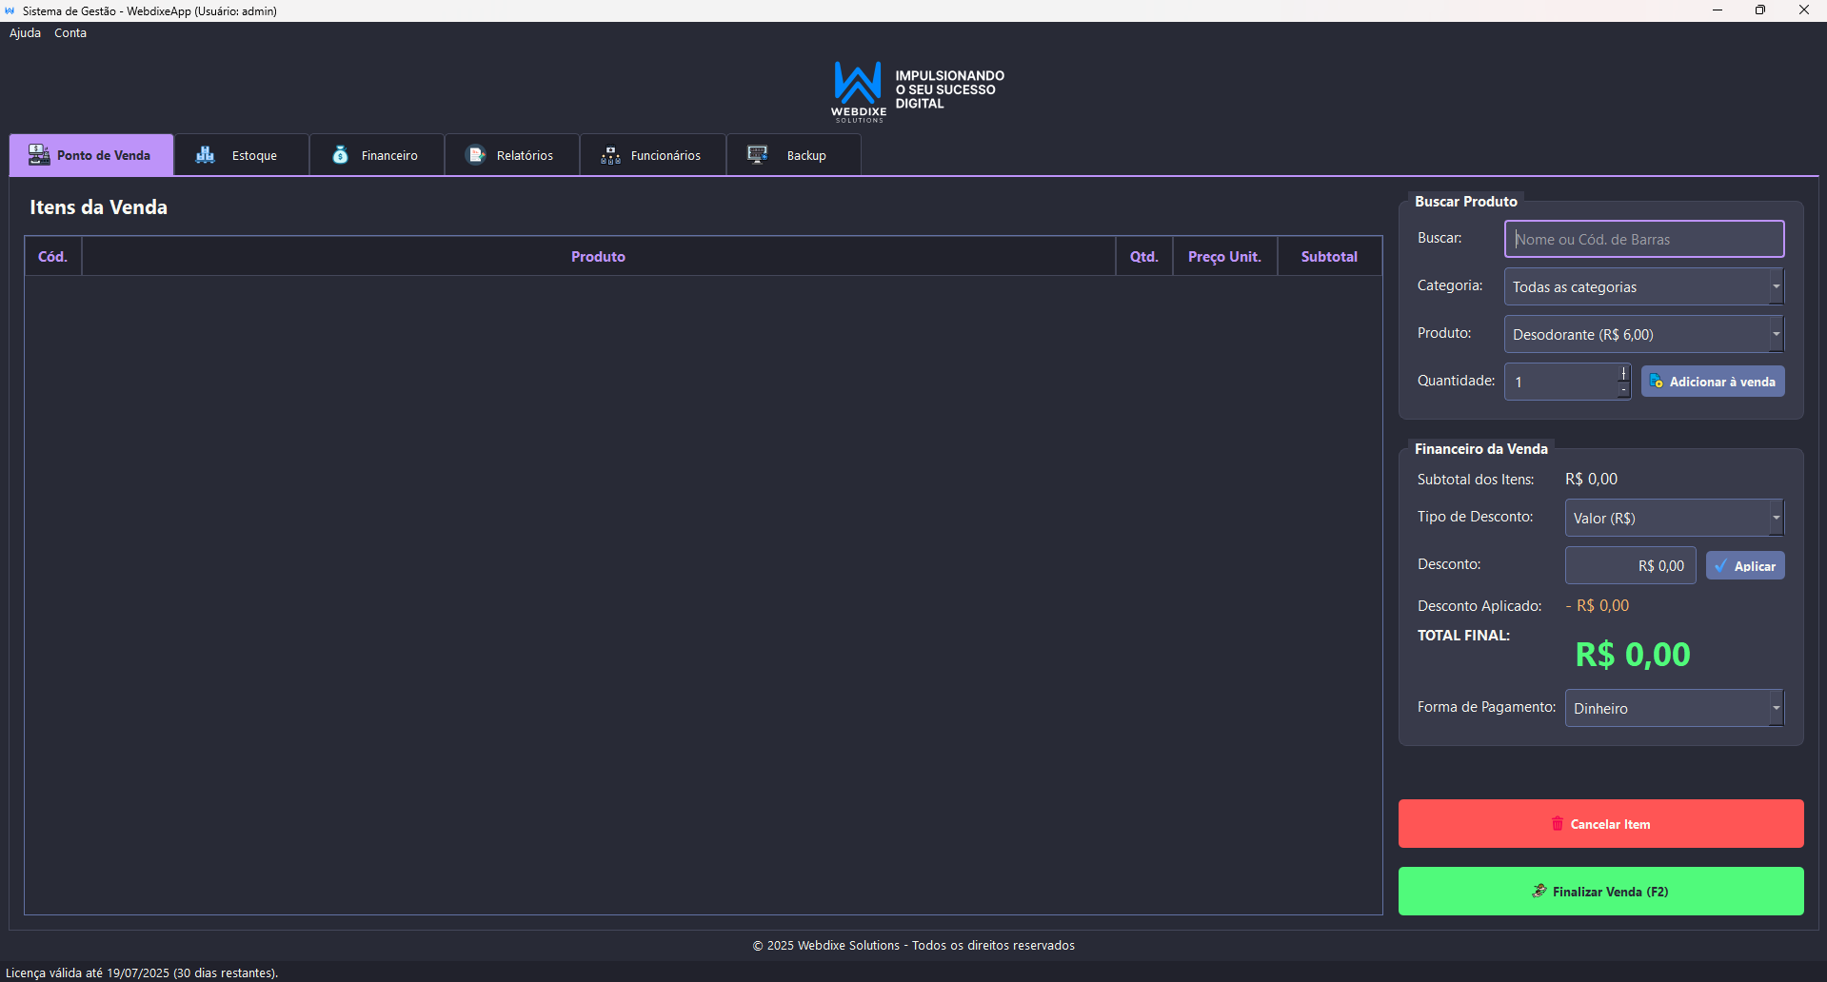
Task: Increase Quantidade using the up stepper arrow
Action: [1621, 372]
